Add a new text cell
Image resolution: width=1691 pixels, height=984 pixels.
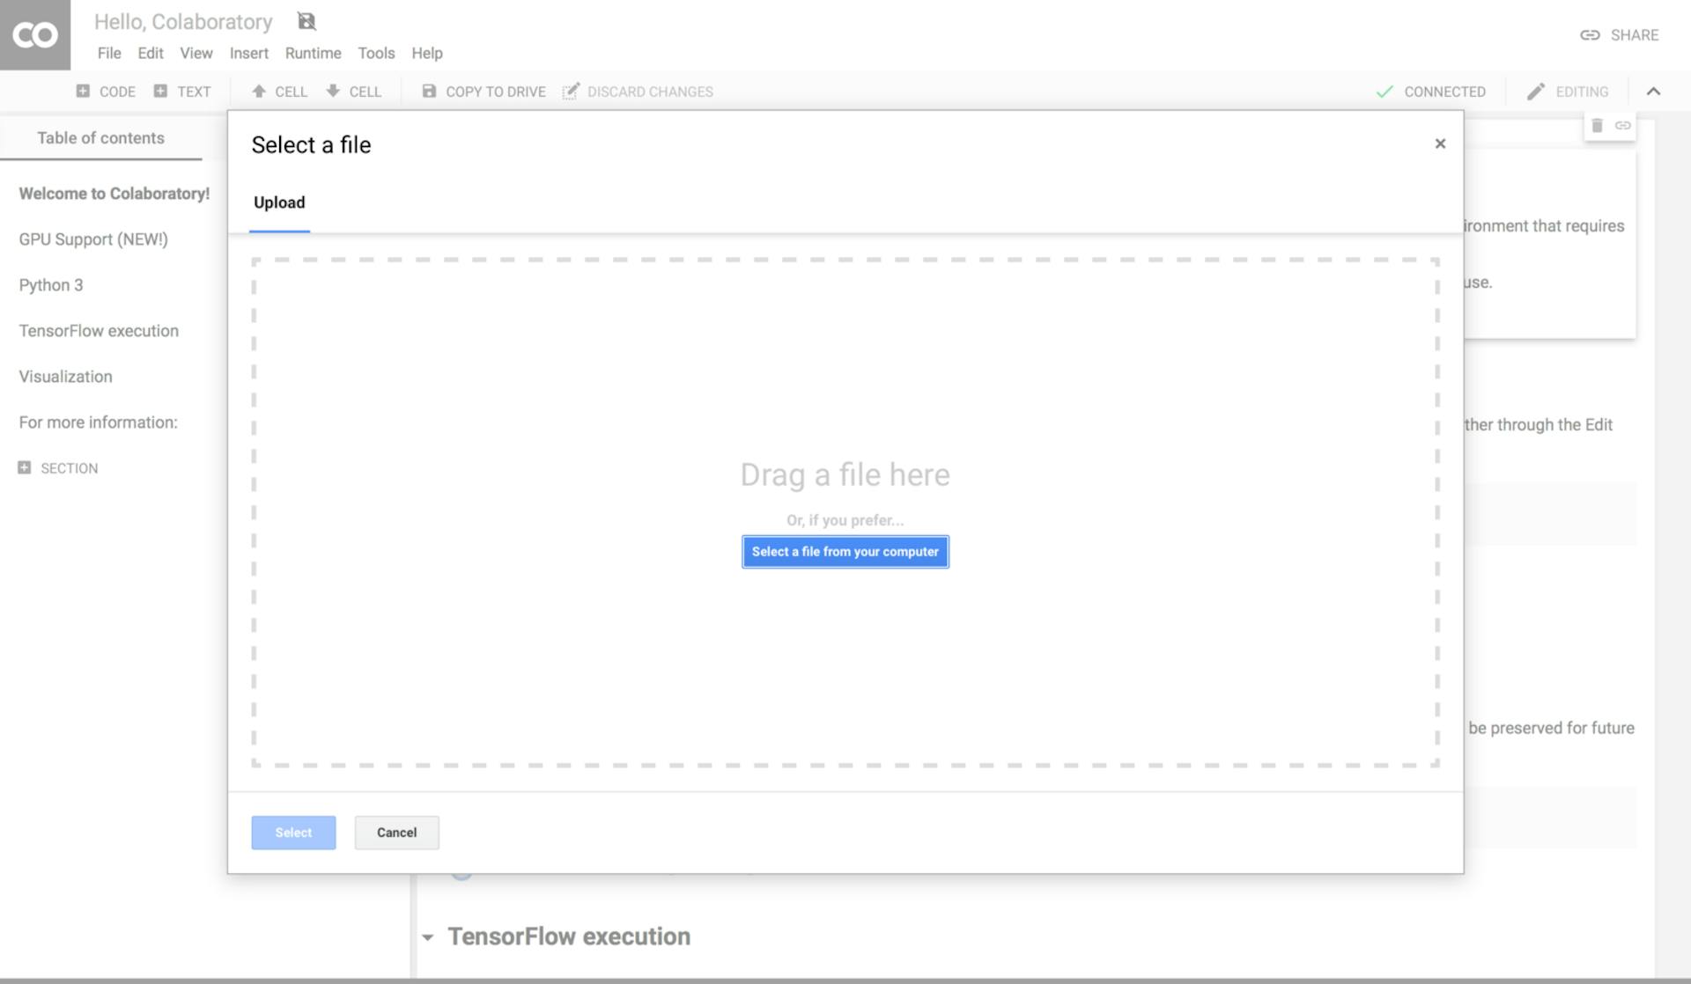pyautogui.click(x=183, y=91)
